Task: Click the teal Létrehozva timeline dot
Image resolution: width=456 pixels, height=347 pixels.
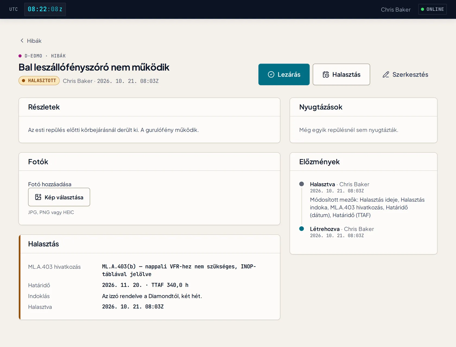Action: pos(302,229)
